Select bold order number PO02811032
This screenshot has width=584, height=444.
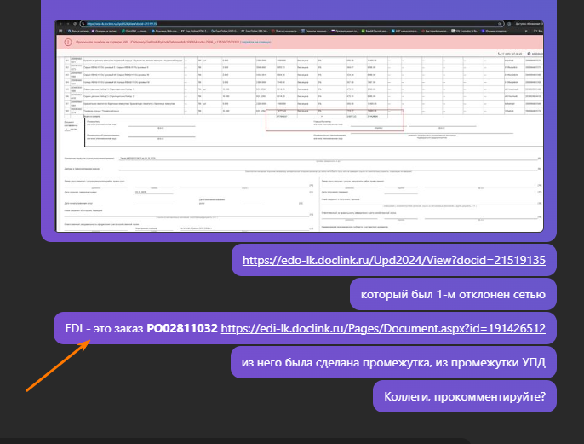(182, 328)
